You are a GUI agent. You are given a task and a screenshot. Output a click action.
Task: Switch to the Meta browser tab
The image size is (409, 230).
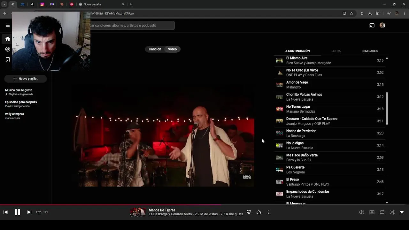click(x=22, y=4)
